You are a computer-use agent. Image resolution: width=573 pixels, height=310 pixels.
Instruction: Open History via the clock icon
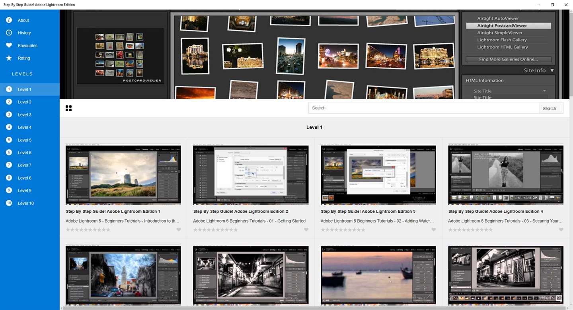pos(9,33)
